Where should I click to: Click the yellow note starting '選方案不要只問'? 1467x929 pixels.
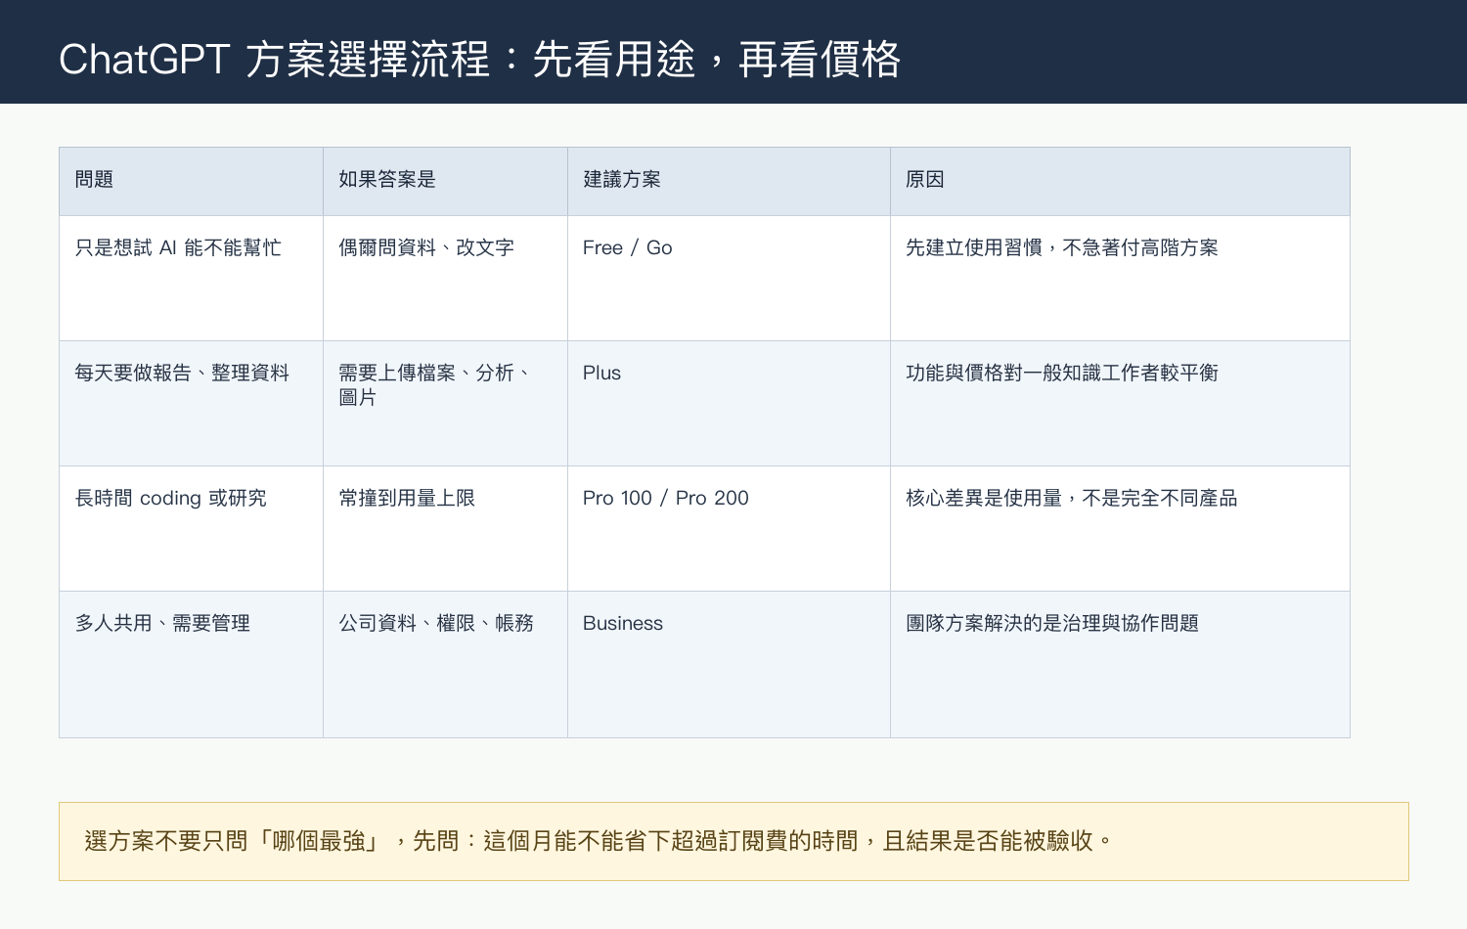(x=733, y=841)
